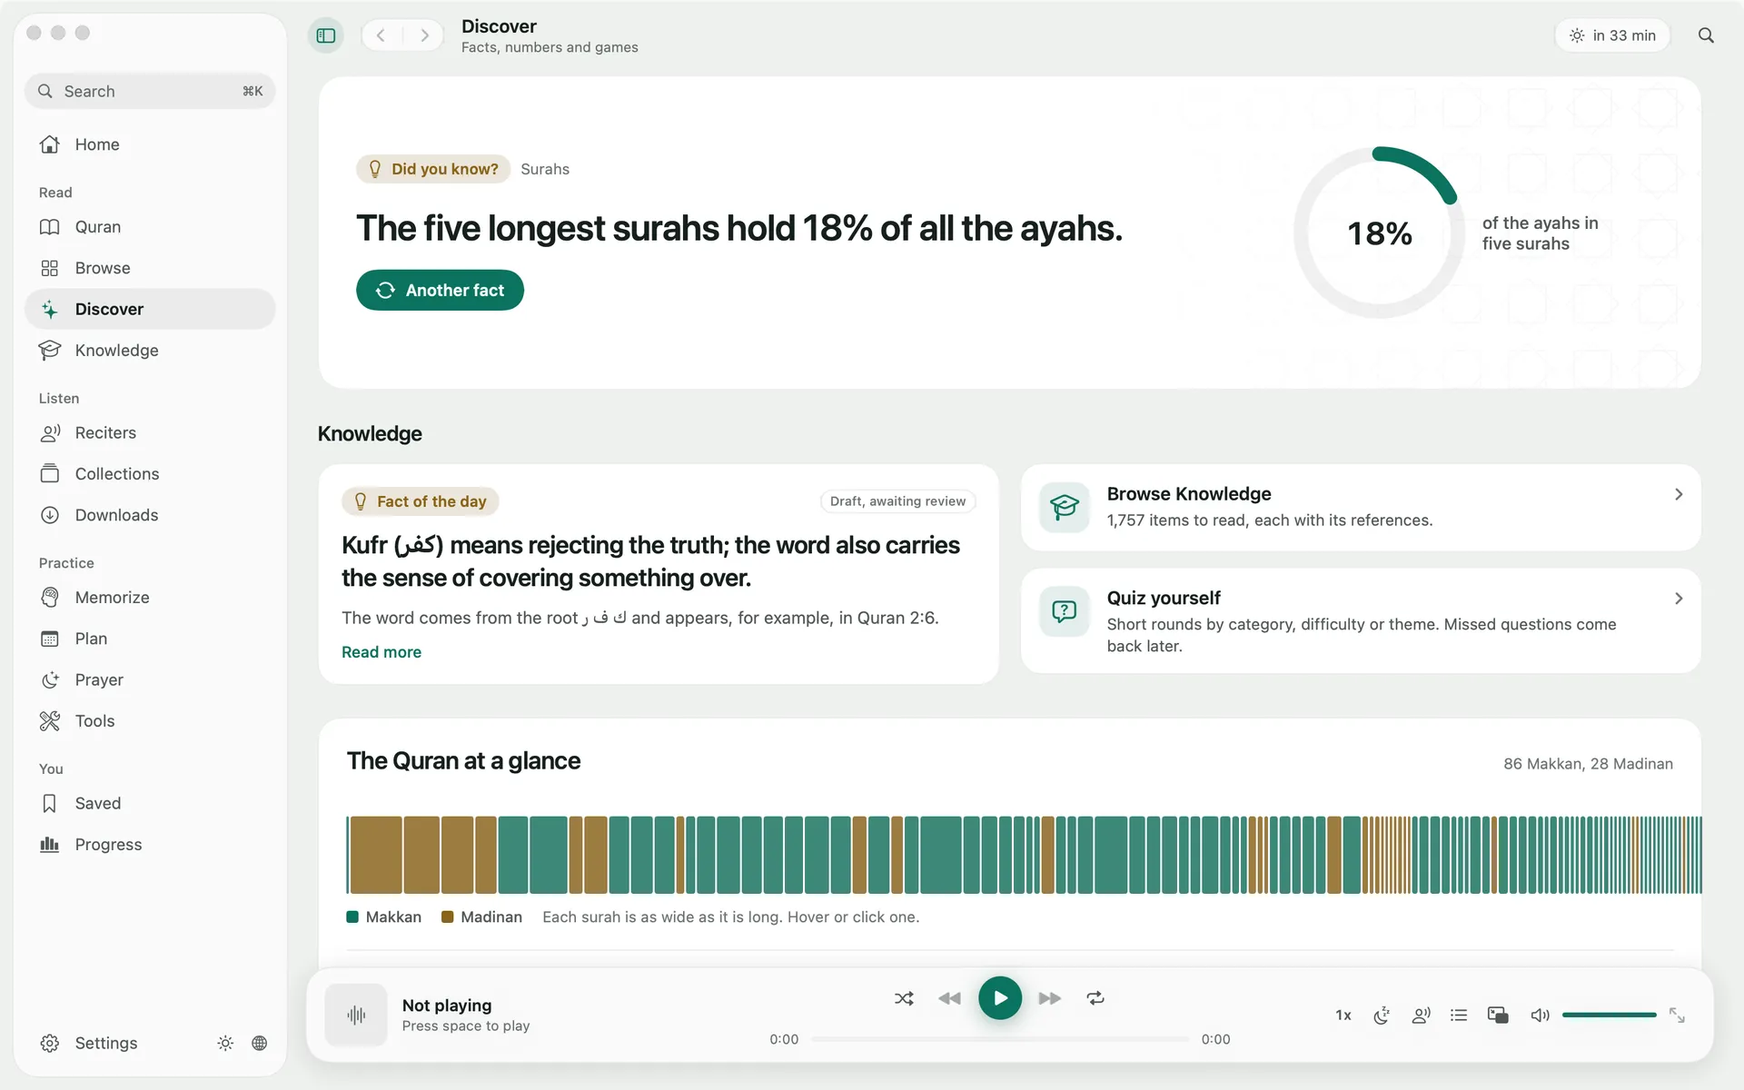The height and width of the screenshot is (1090, 1744).
Task: Open the language globe icon beside Settings
Action: (260, 1043)
